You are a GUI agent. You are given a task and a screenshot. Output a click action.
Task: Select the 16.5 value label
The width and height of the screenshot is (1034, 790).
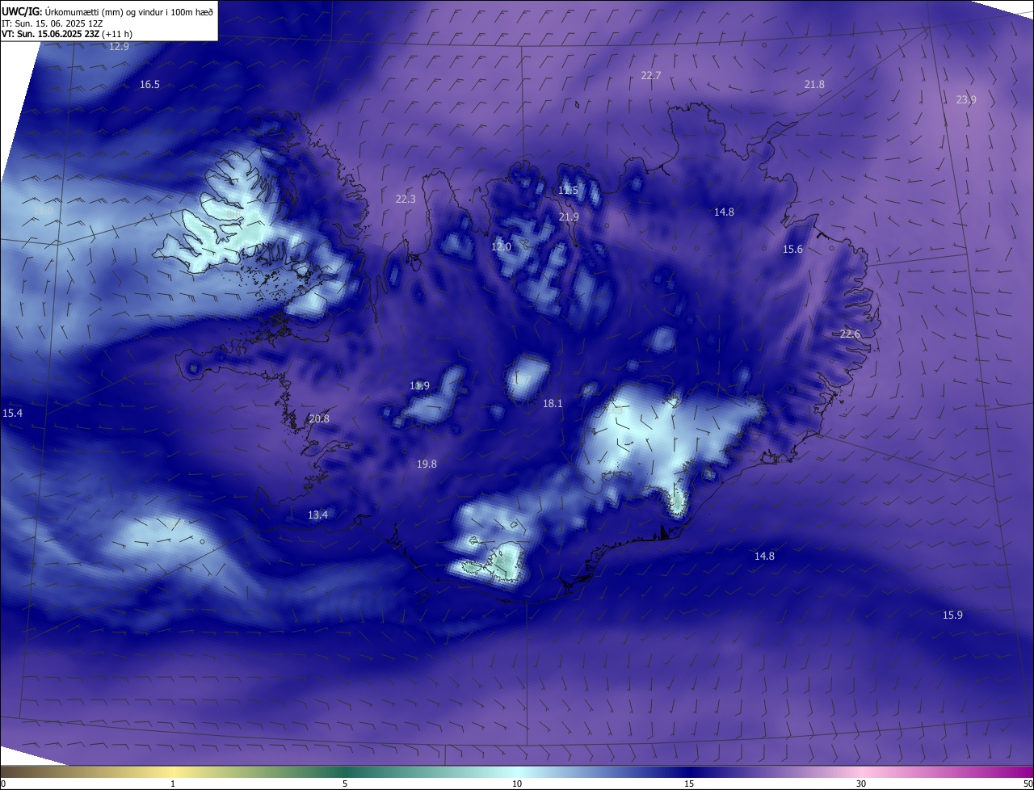pos(149,84)
